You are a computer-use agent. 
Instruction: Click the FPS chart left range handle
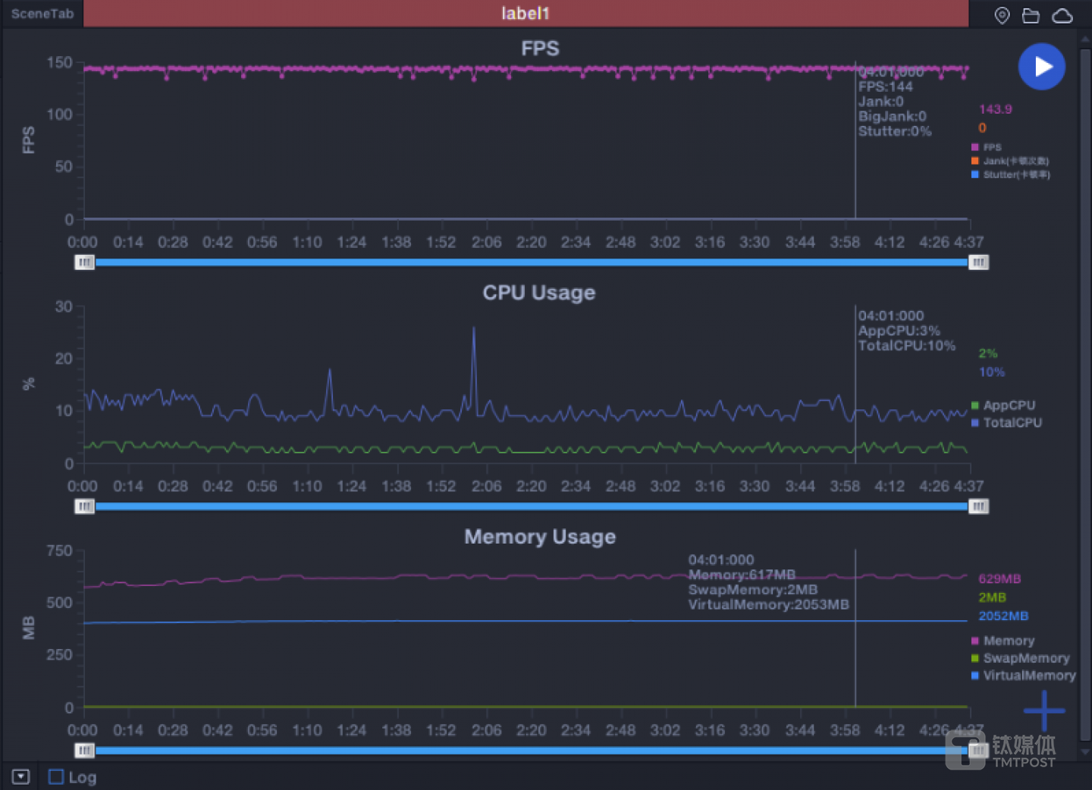click(84, 262)
